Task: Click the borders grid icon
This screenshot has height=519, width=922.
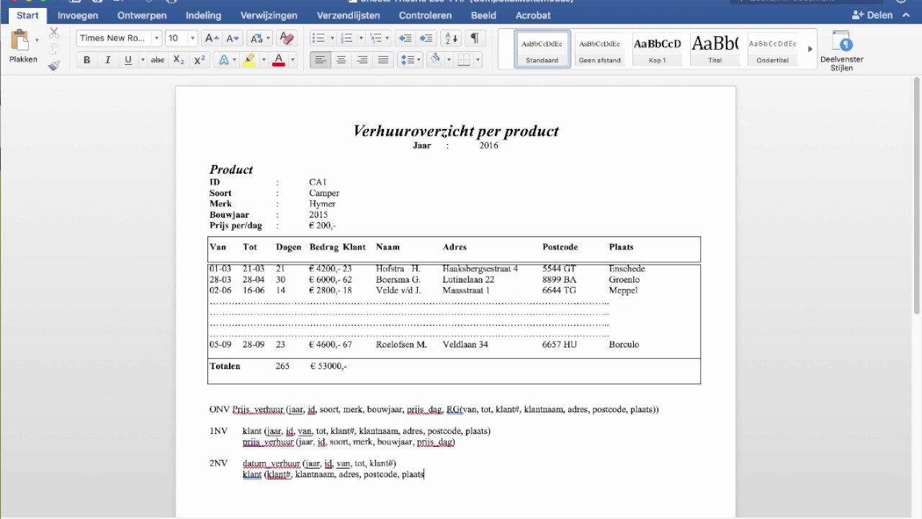Action: point(464,60)
